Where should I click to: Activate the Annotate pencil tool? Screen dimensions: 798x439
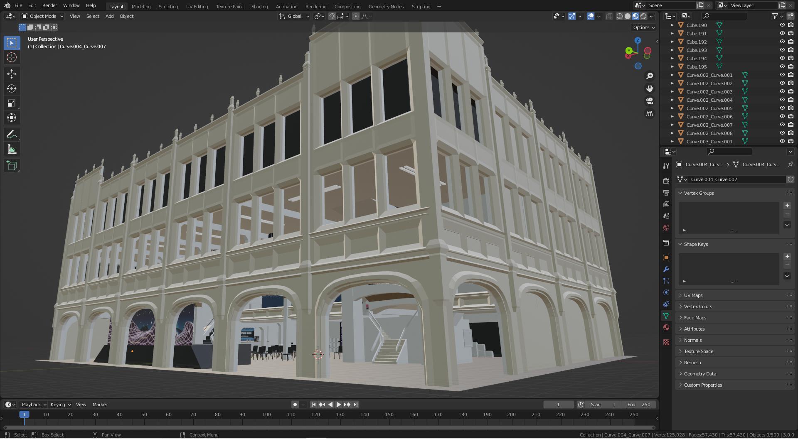tap(12, 134)
